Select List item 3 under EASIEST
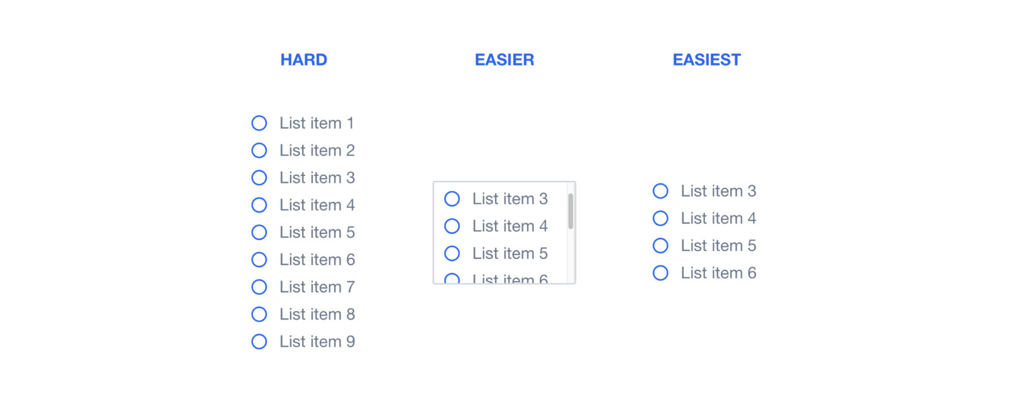 tap(660, 191)
